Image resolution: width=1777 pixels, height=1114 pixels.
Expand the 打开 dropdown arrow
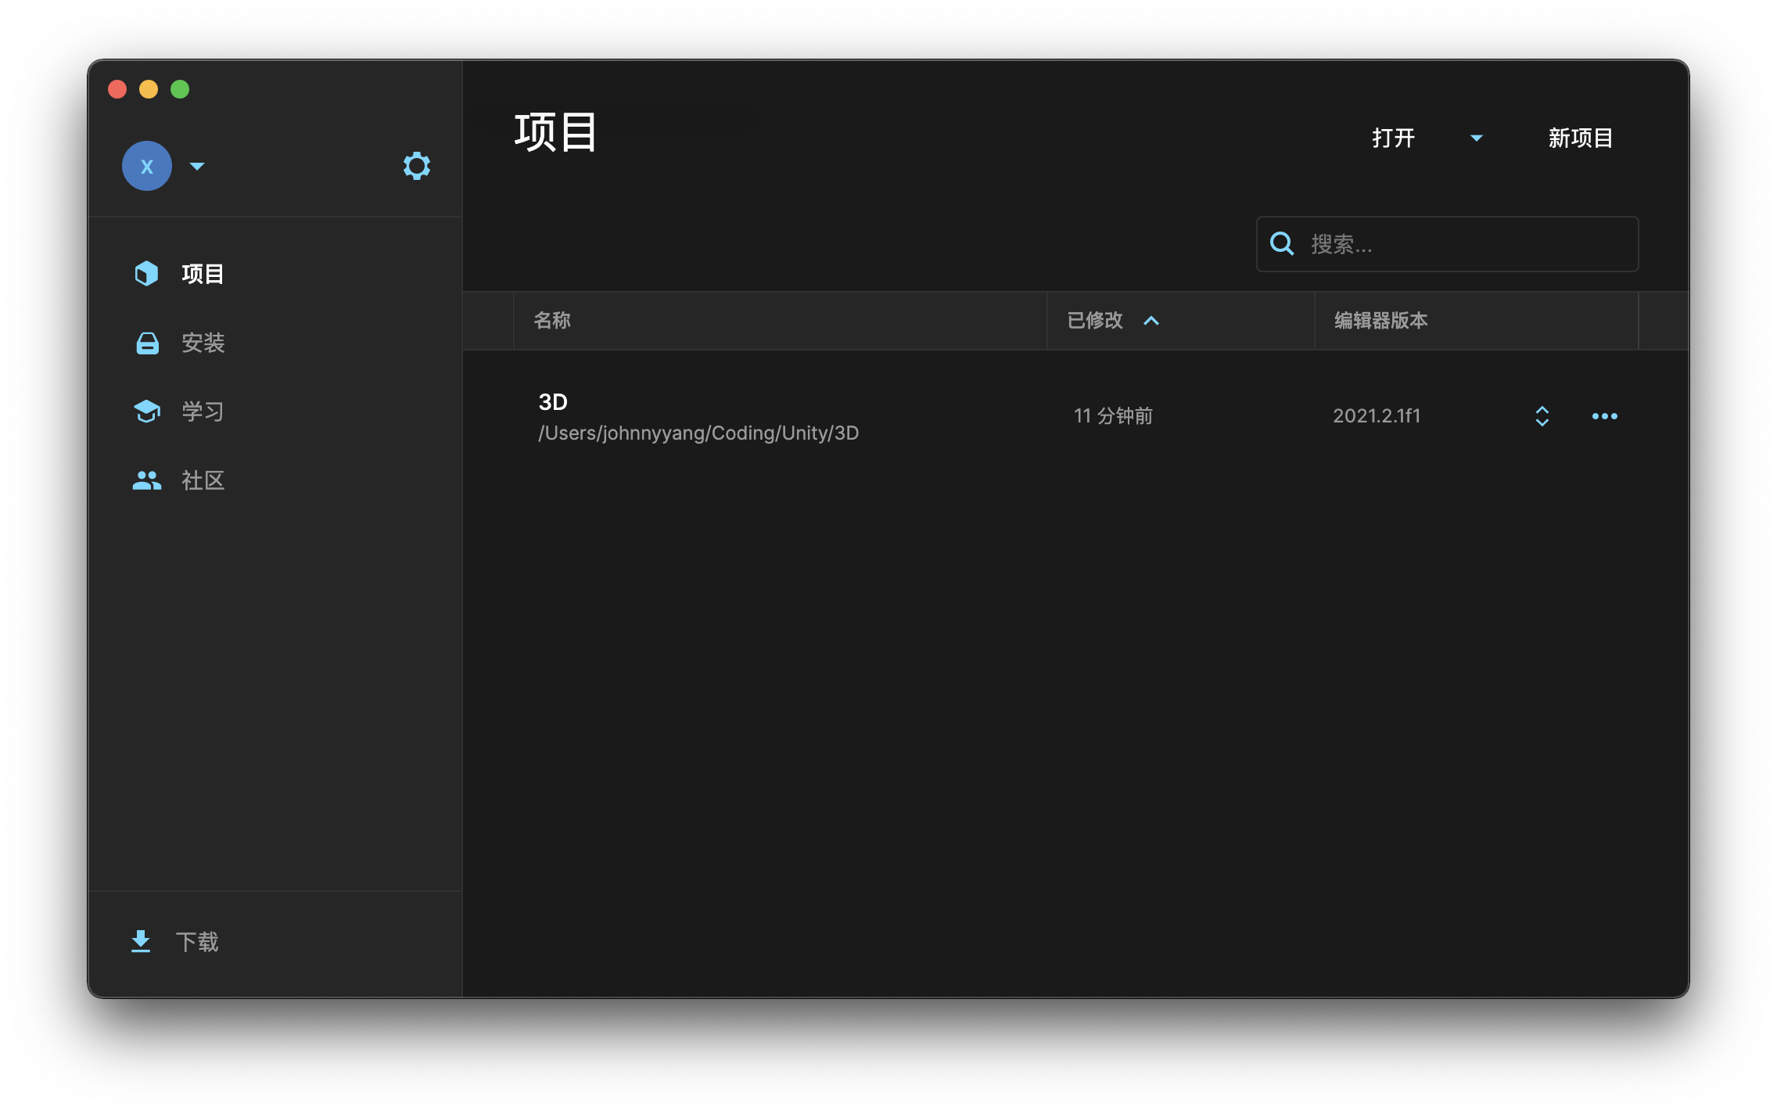1476,138
